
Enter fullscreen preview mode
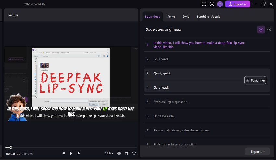[134, 153]
